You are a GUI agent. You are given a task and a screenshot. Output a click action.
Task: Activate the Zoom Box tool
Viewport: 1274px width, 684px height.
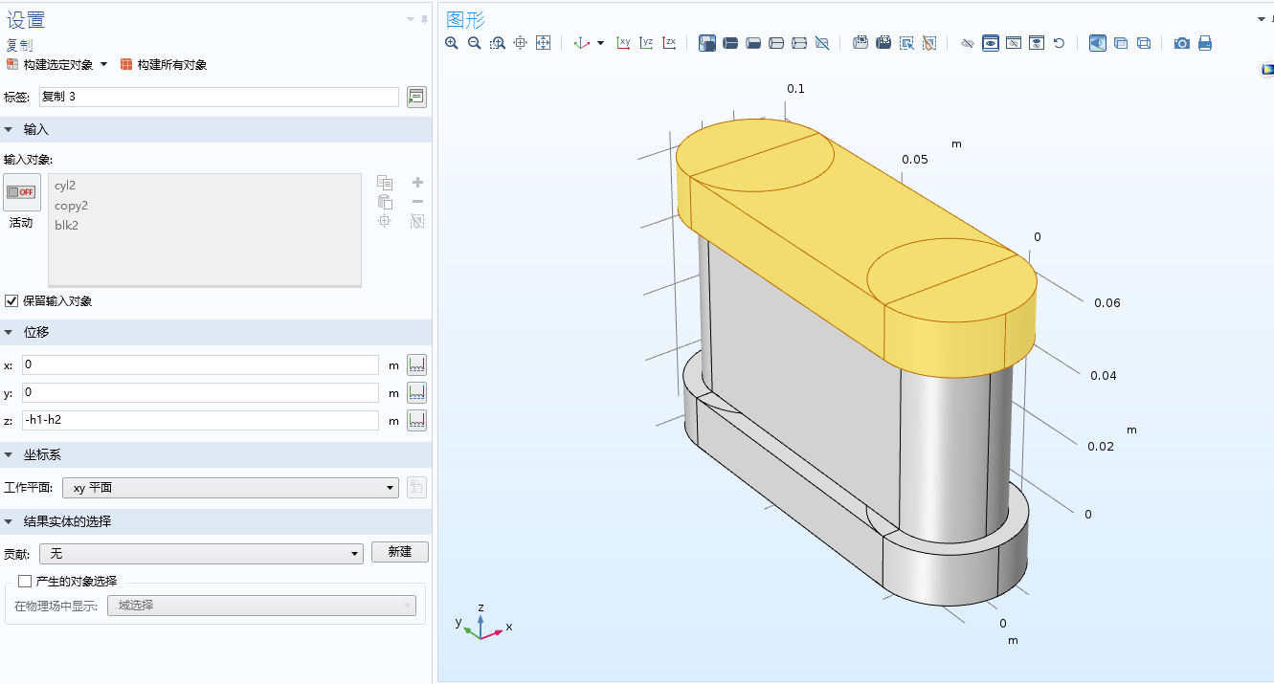point(498,43)
